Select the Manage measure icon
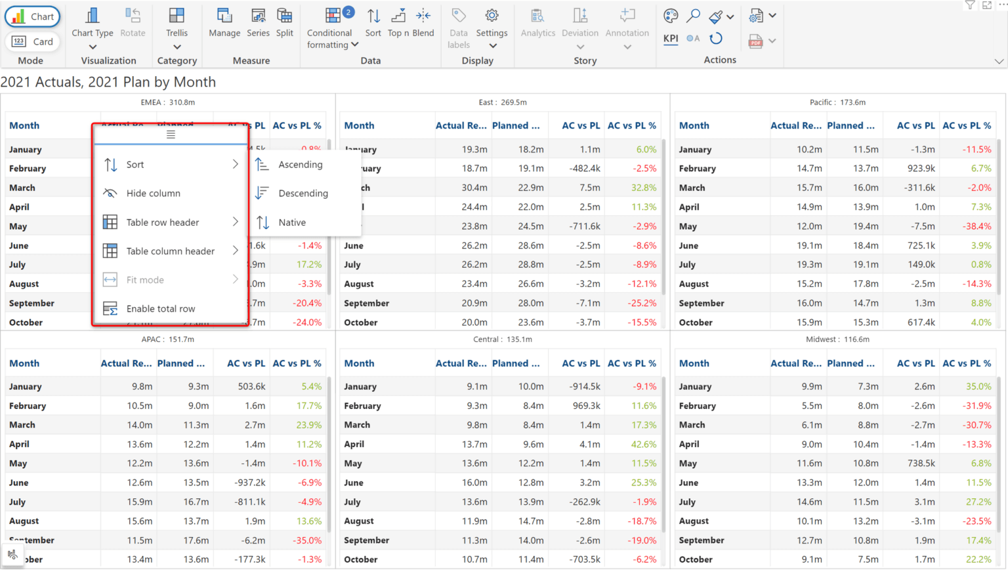1008x579 pixels. pyautogui.click(x=224, y=14)
